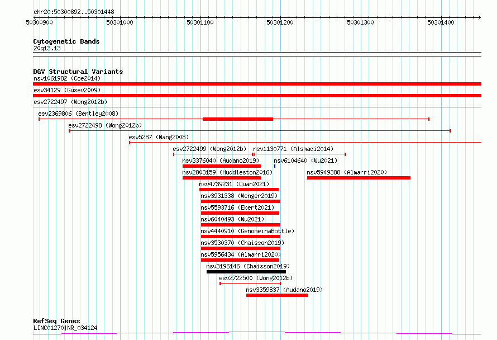Screen dimensions: 497x340
Task: Select the nsv6040493 (Wu2021) label
Action: tap(232, 219)
